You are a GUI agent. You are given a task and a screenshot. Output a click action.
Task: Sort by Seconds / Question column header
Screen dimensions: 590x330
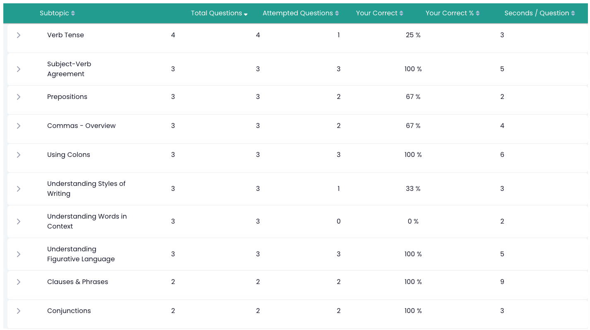537,13
